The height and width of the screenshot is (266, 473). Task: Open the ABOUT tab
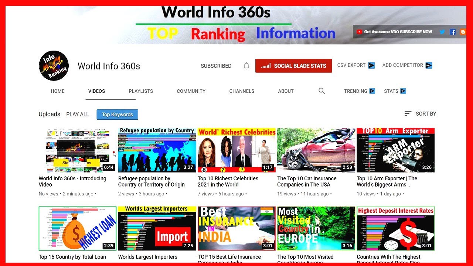point(286,91)
